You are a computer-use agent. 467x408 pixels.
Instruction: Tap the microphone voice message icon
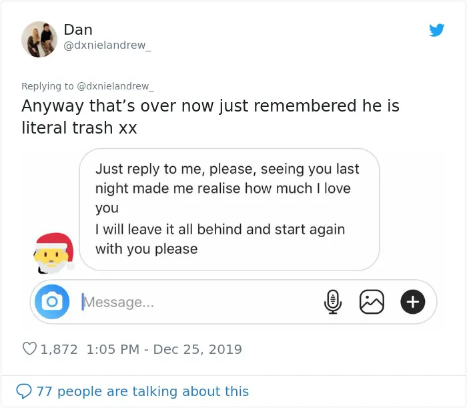click(333, 302)
